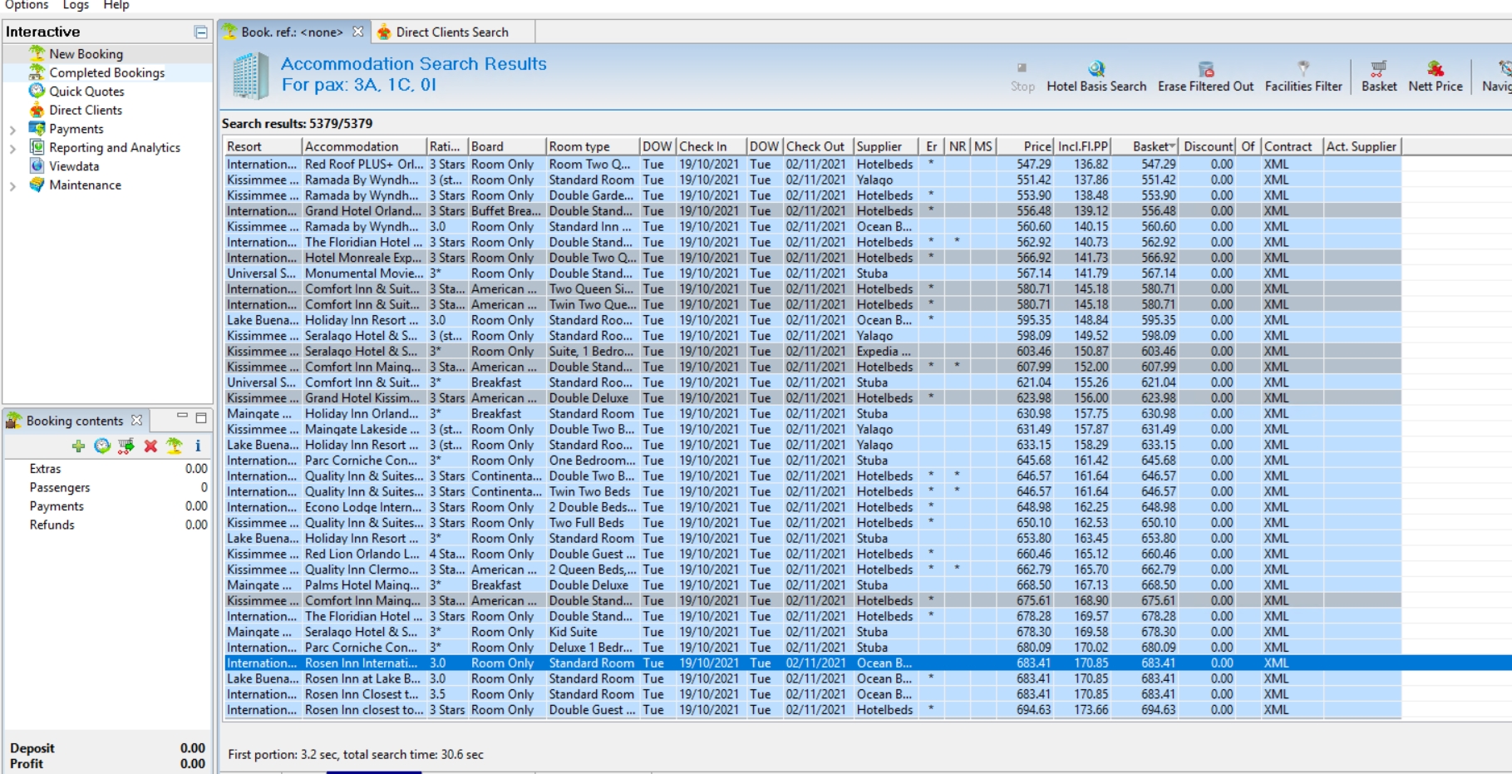Viewport: 1512px width, 774px height.
Task: Open the Help menu
Action: coord(116,5)
